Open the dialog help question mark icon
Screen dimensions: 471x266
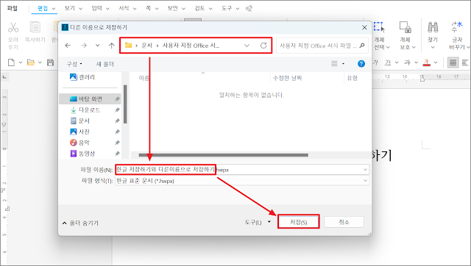point(361,64)
